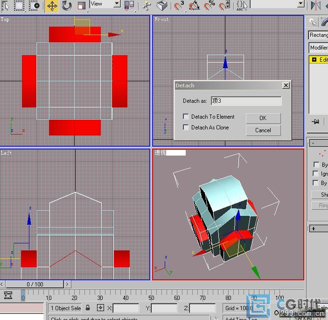Click the Mirror tool icon
This screenshot has height=320, width=328.
[x=316, y=6]
